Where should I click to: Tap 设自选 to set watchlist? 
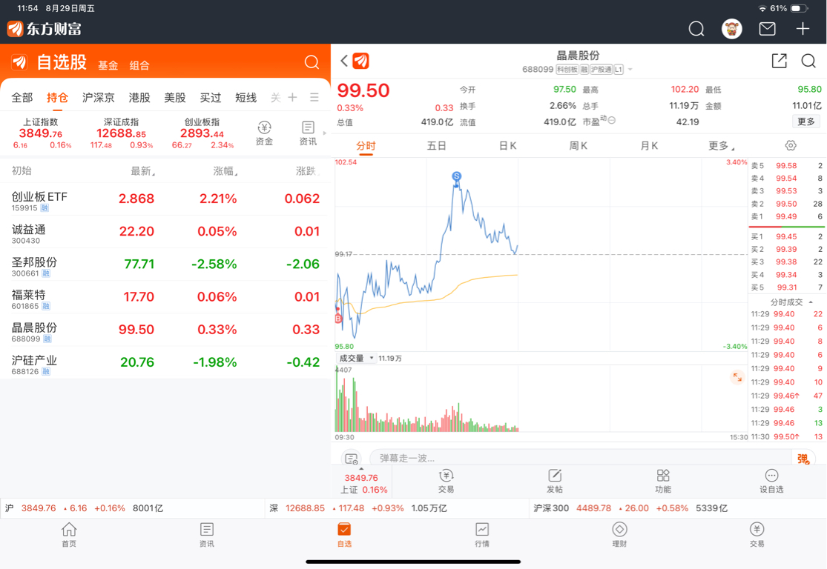771,482
